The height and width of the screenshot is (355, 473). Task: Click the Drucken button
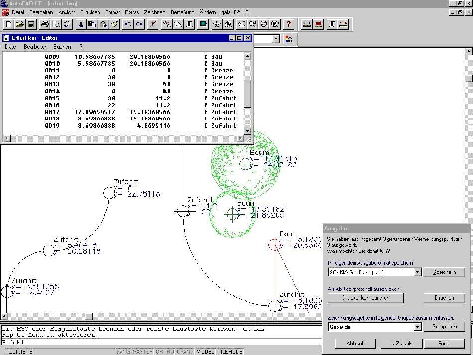click(x=444, y=298)
